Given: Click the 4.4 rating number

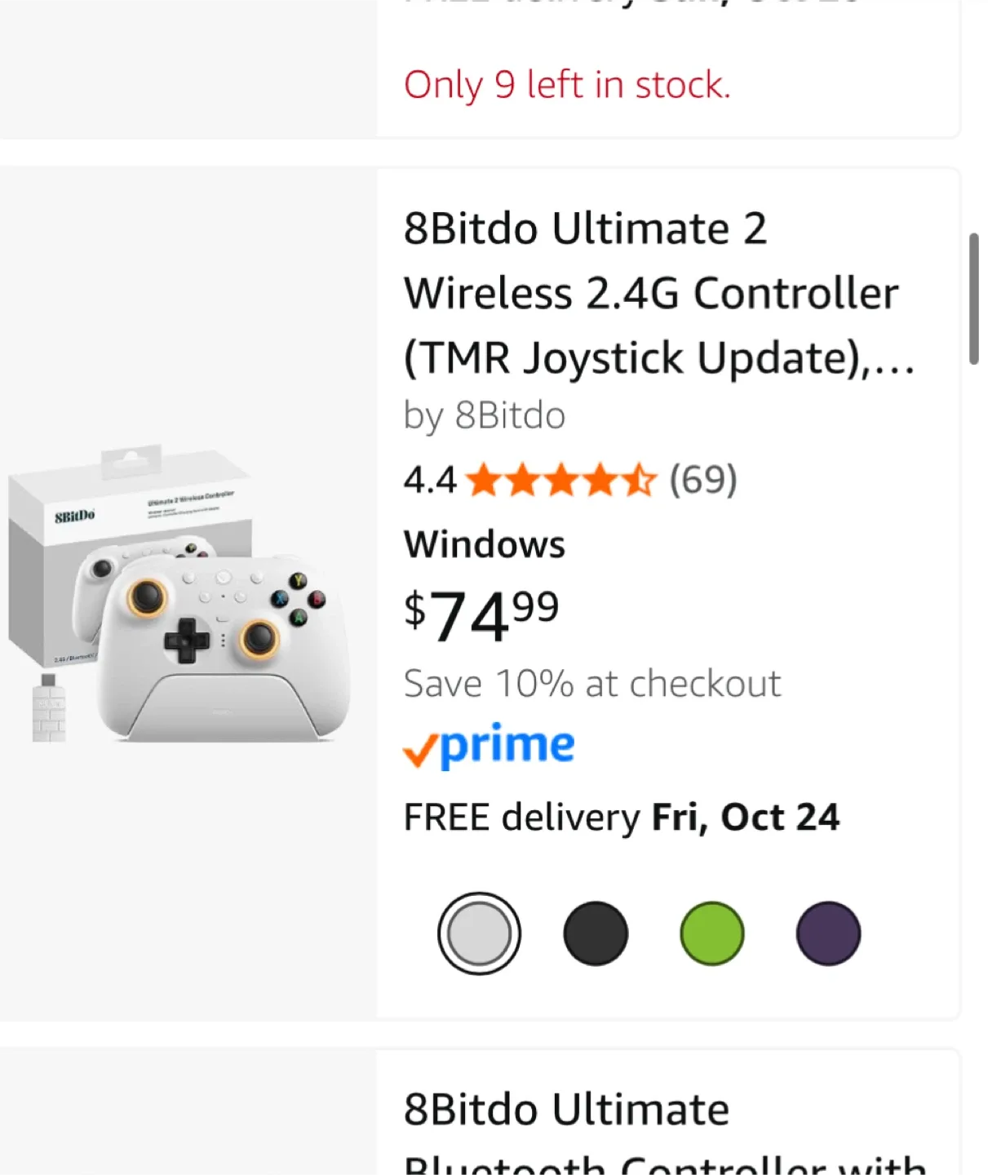Looking at the screenshot, I should pyautogui.click(x=430, y=480).
